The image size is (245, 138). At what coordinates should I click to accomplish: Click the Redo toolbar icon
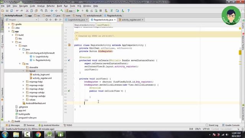click(x=21, y=11)
